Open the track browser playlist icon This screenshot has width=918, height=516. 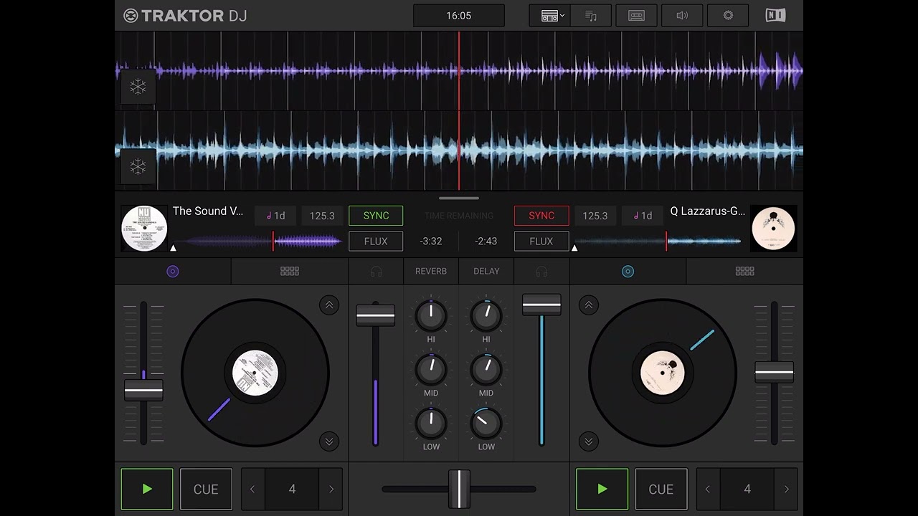[x=591, y=16]
